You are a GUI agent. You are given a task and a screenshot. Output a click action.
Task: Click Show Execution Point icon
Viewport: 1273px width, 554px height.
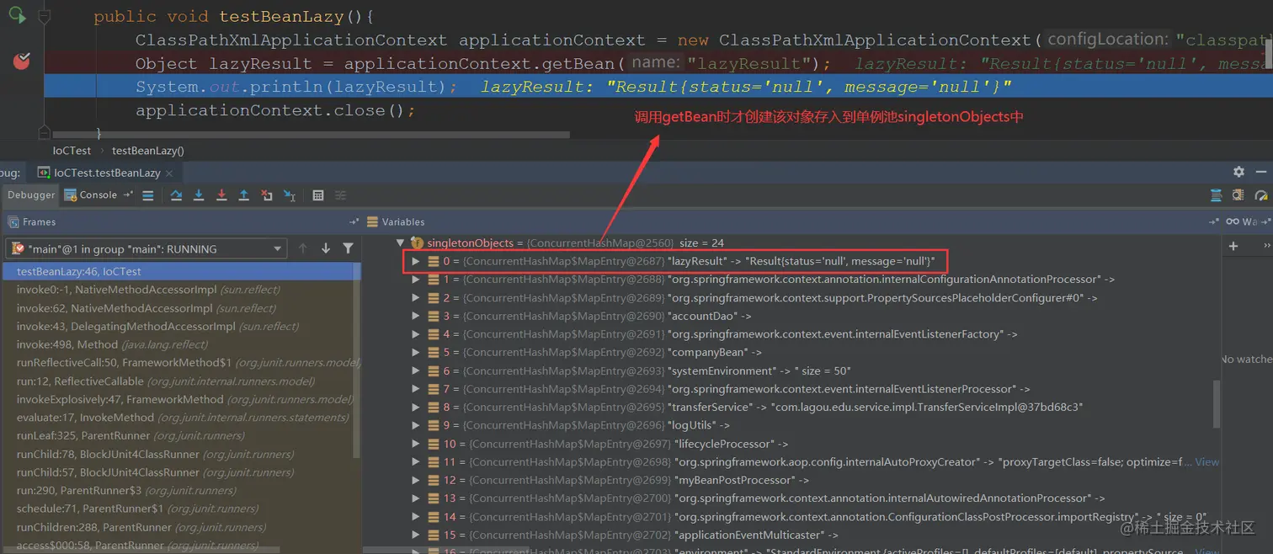(148, 195)
